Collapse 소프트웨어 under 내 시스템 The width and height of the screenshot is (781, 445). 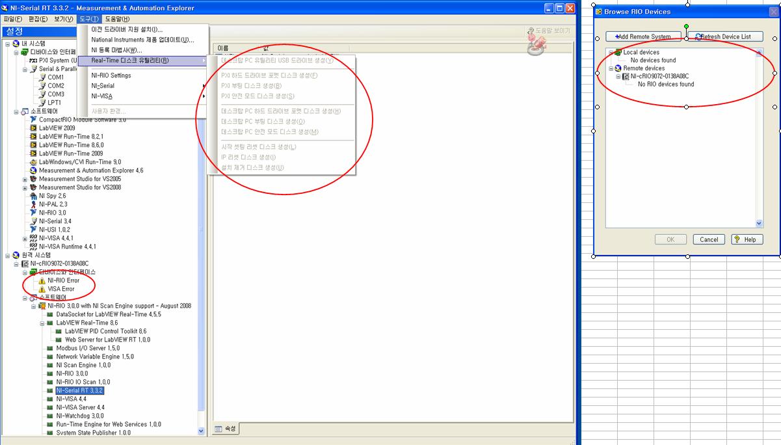16,111
